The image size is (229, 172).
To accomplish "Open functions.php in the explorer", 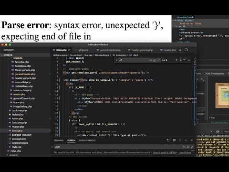I will [x=19, y=123].
